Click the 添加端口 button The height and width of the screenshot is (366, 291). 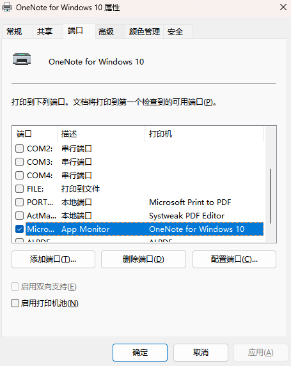[53, 259]
